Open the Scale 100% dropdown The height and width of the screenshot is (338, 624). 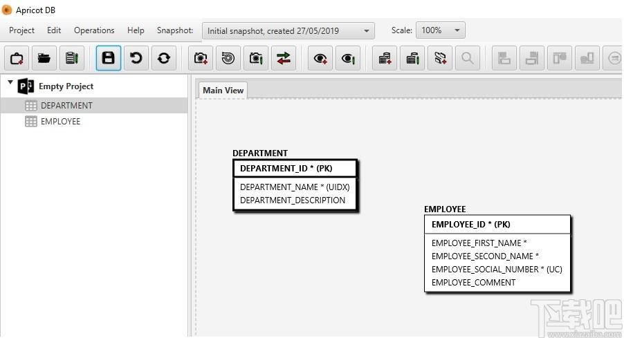[x=441, y=30]
